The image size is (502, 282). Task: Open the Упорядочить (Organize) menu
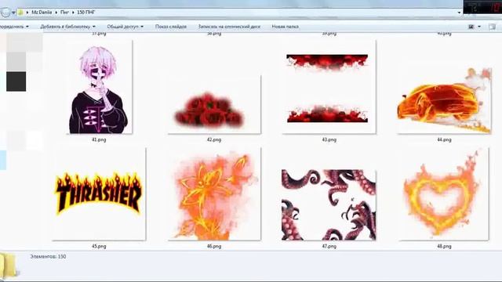tap(14, 27)
